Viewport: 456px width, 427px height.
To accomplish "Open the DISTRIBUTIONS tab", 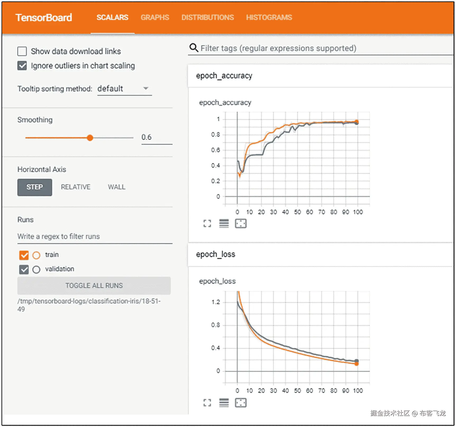I will pos(208,17).
